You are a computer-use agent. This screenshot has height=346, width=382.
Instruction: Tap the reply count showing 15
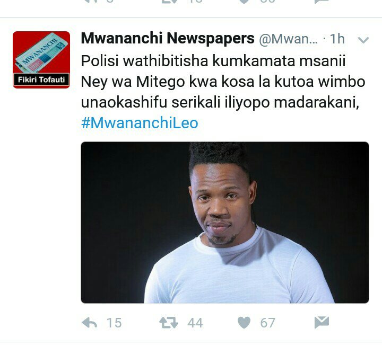coord(114,323)
